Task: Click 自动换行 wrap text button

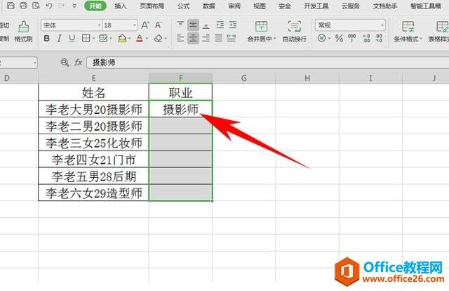Action: tap(295, 32)
